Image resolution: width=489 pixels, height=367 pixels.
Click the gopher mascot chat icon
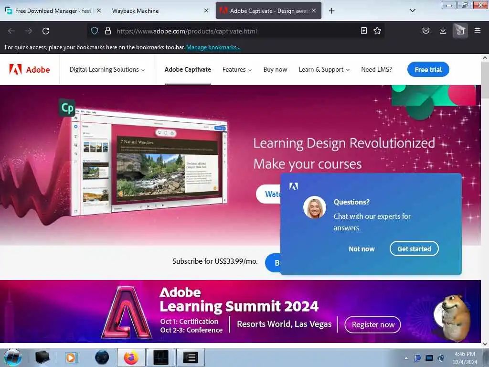(452, 317)
